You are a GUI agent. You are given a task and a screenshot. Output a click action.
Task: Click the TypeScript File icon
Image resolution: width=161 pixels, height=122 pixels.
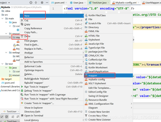pos(86,48)
